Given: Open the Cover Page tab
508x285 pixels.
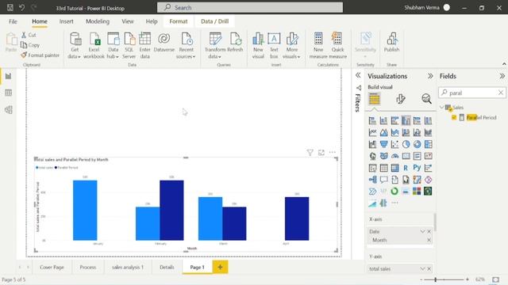Looking at the screenshot, I should (52, 268).
